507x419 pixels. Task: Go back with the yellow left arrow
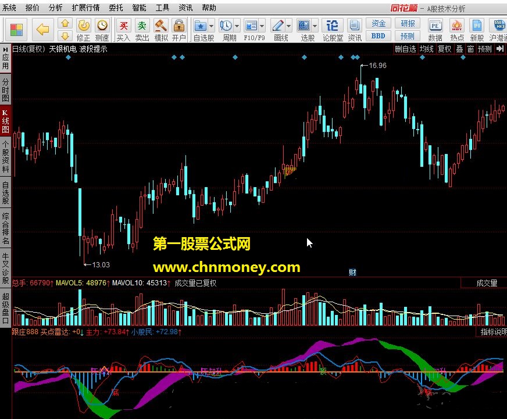coord(42,30)
